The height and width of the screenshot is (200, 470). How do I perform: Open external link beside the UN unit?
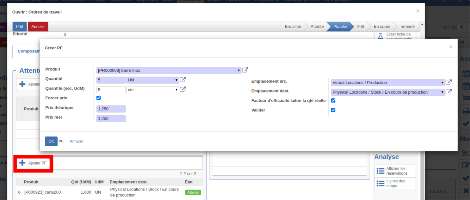tap(183, 80)
